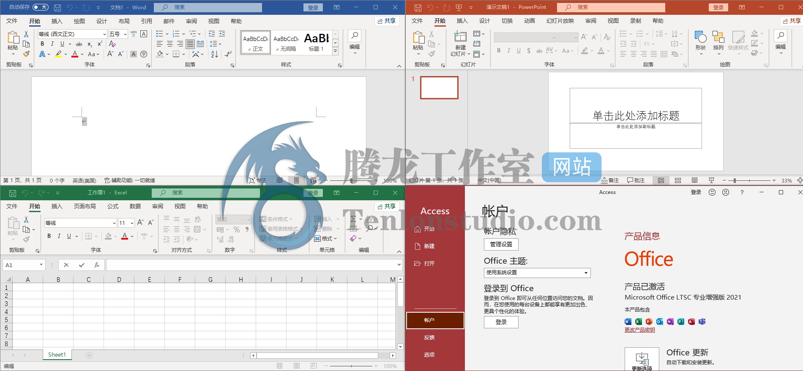Open Layout tab in Word
Image resolution: width=803 pixels, height=371 pixels.
[x=124, y=21]
